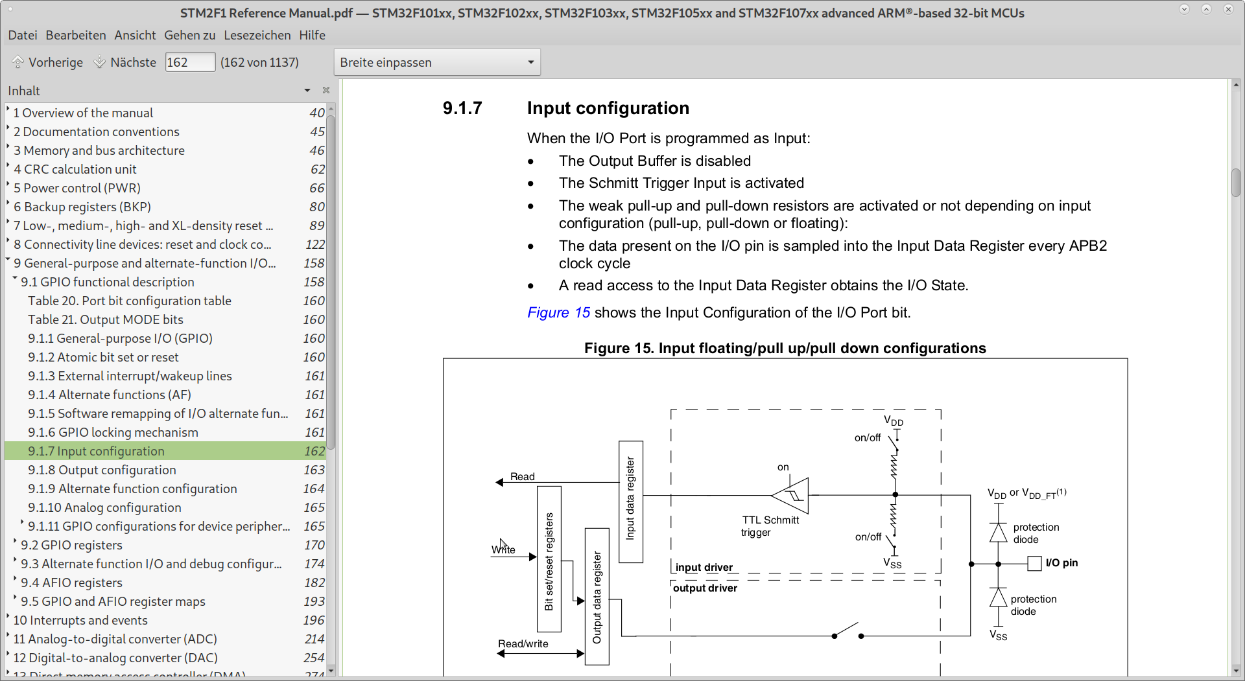The height and width of the screenshot is (681, 1245).
Task: Click the Figure 15 caption text
Action: coord(785,348)
